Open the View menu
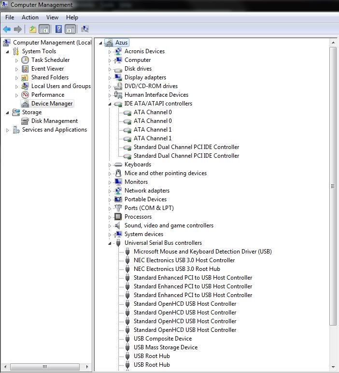This screenshot has height=373, width=339. 52,17
